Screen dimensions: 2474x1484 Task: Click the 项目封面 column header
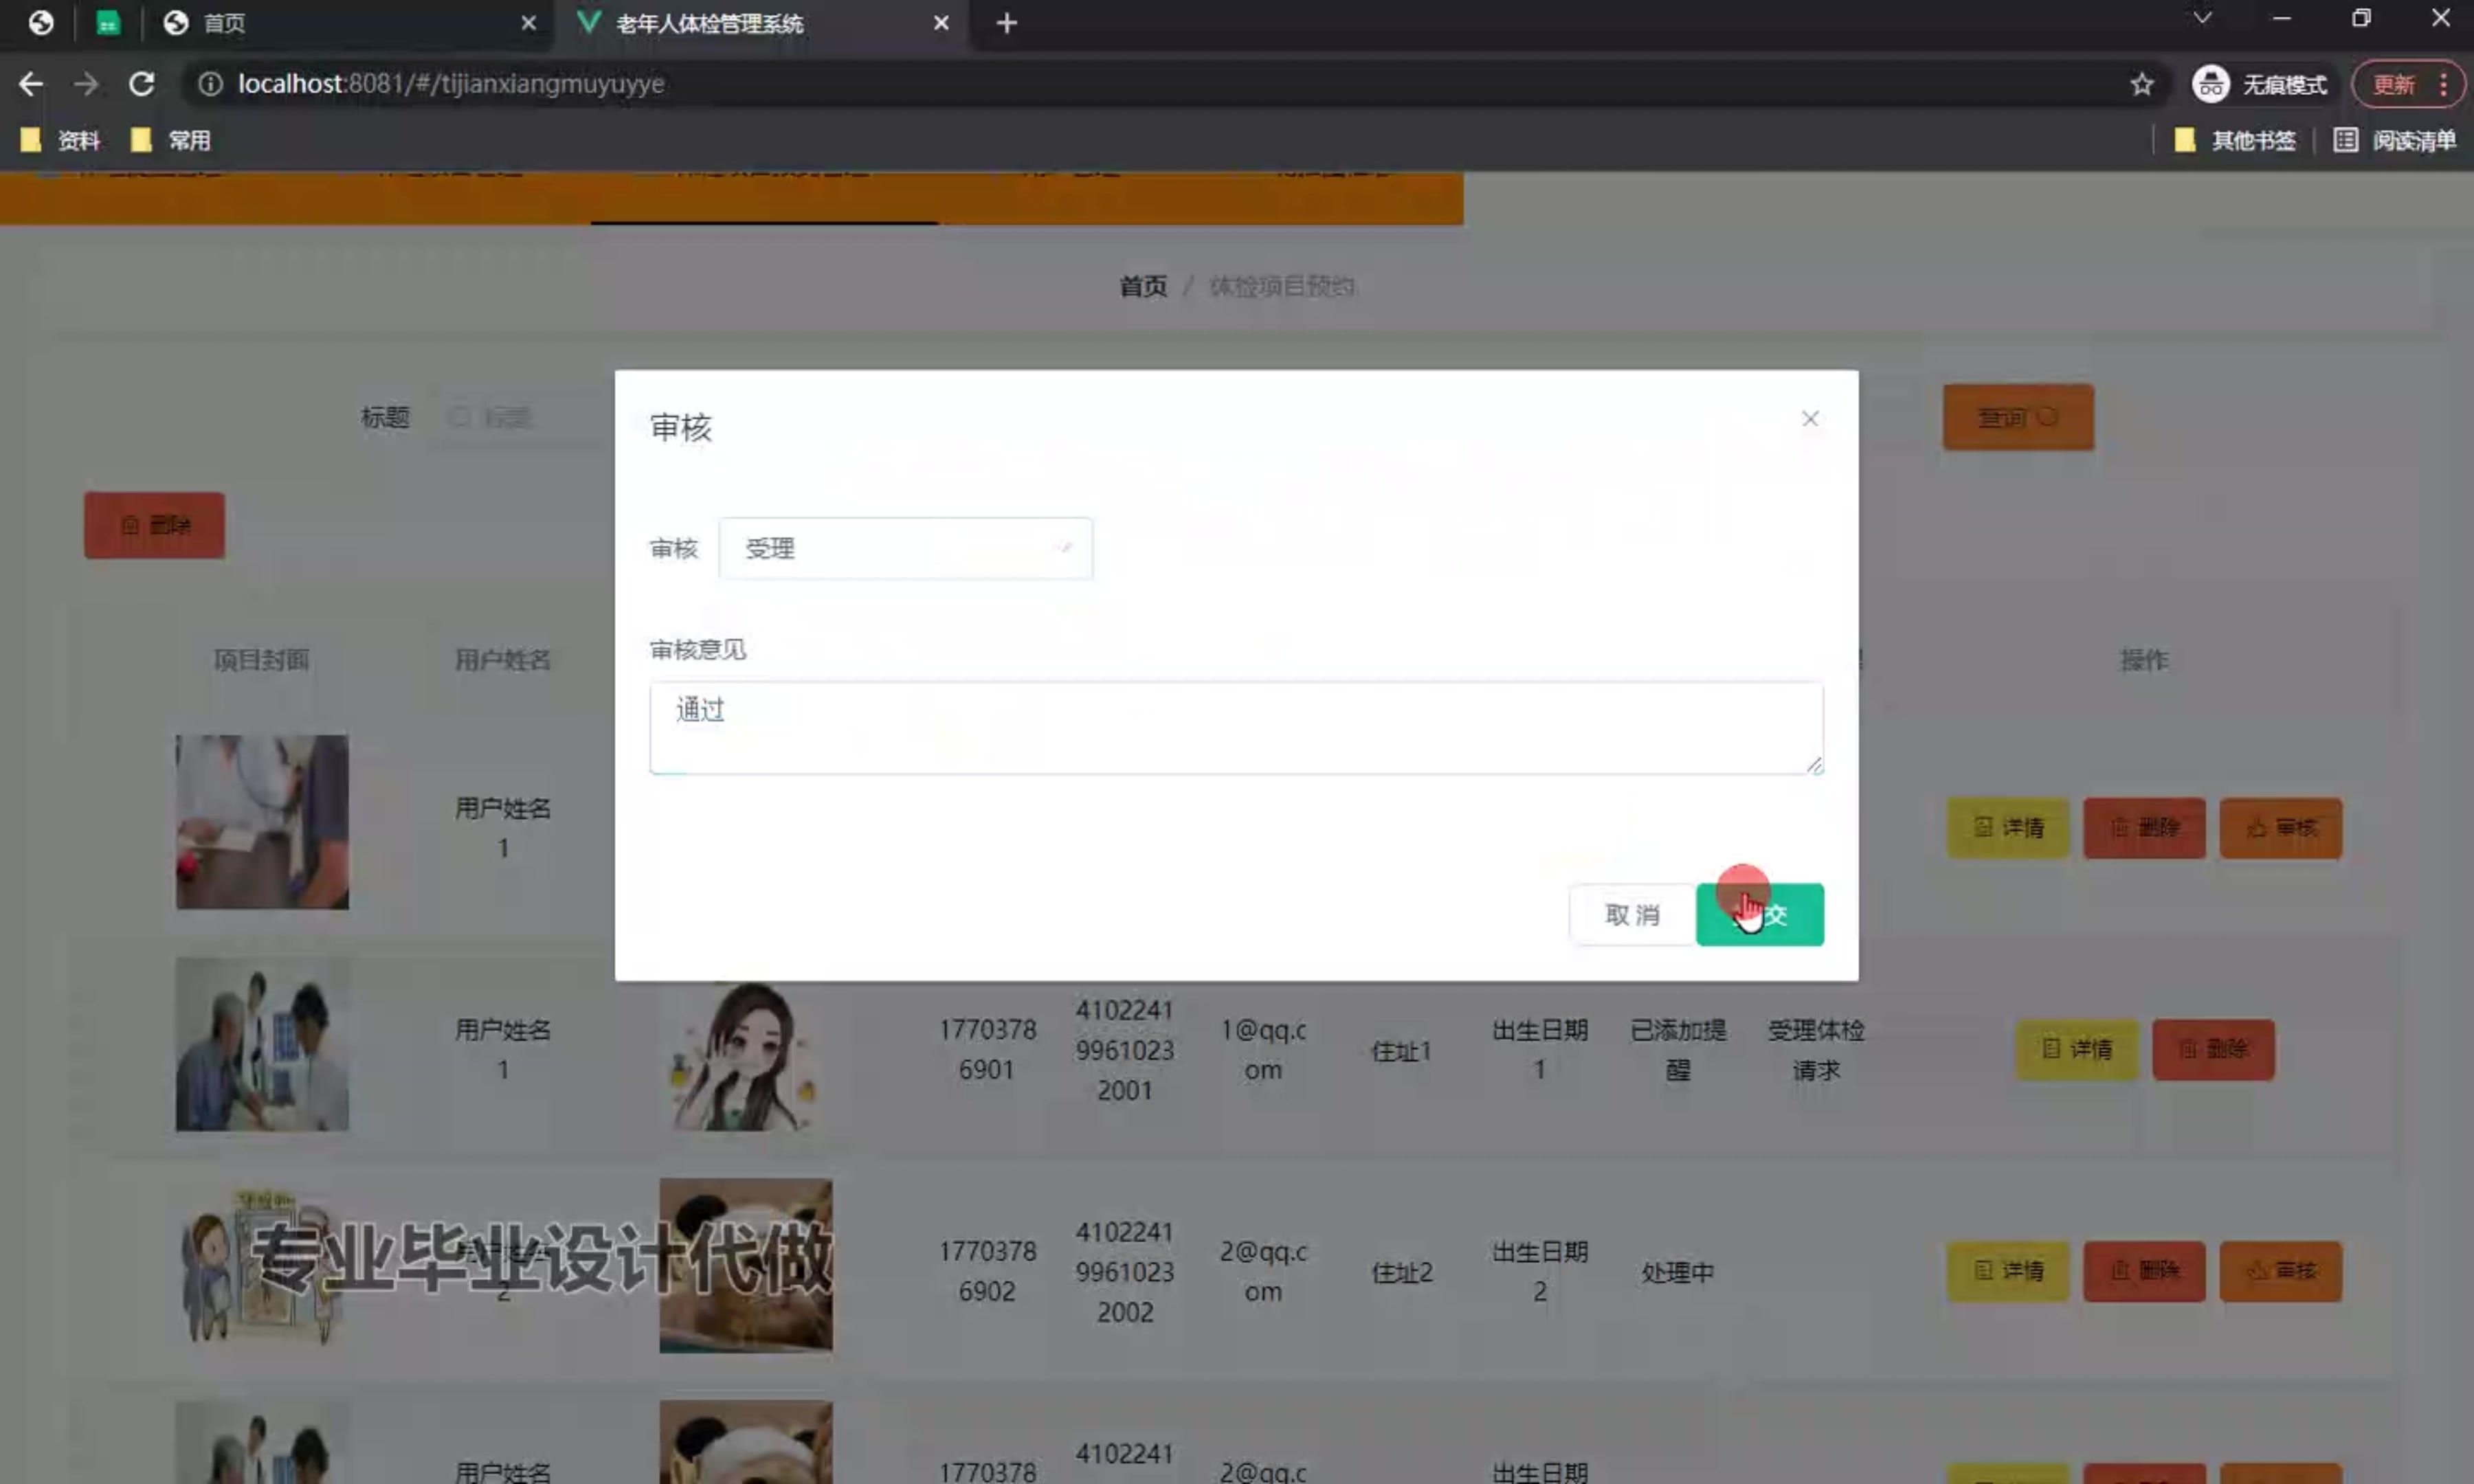click(262, 660)
